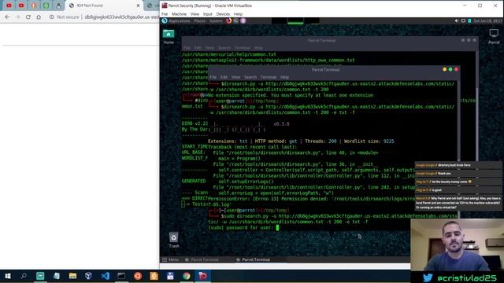
Task: Open teal chat app in Windows taskbar
Action: pyautogui.click(x=40, y=276)
